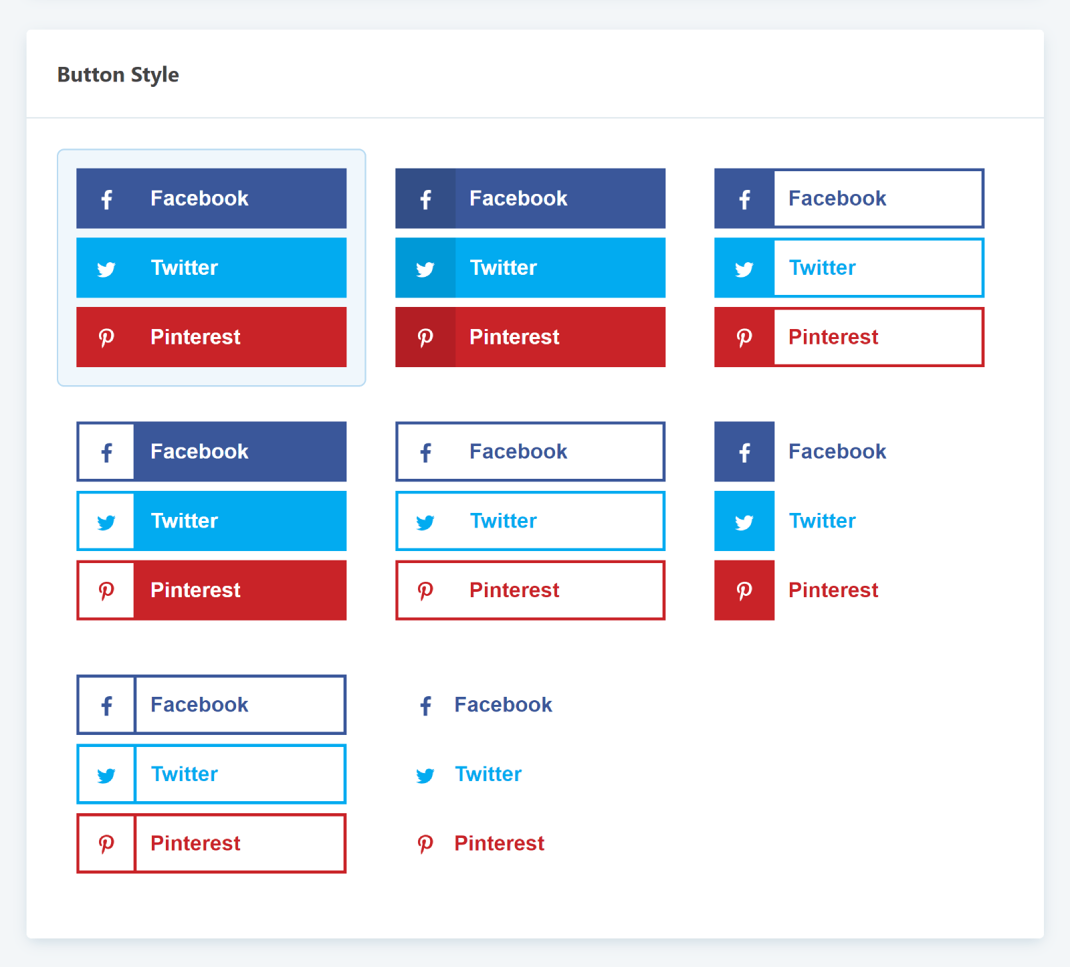Viewport: 1070px width, 967px height.
Task: Click Pinterest icon in divided outline style
Action: (106, 844)
